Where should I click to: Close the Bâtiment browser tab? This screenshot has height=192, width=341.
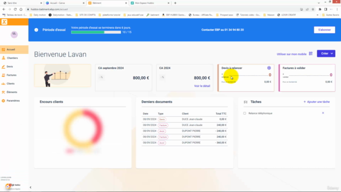click(x=126, y=3)
